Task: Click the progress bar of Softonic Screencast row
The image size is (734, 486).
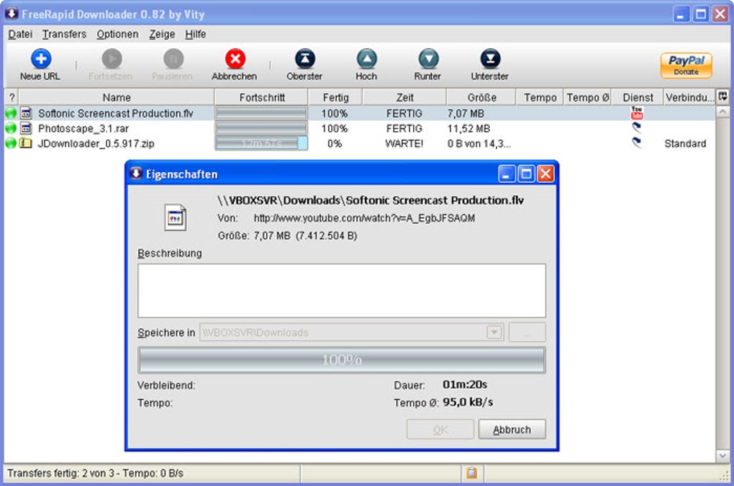Action: coord(261,113)
